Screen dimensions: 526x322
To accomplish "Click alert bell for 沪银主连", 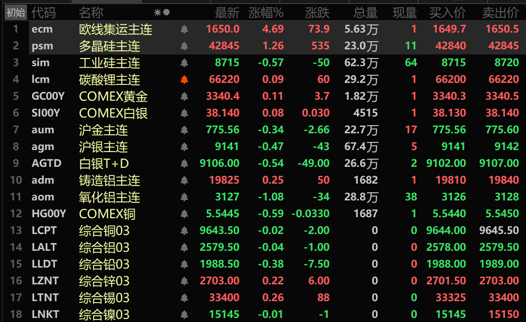I will [184, 147].
